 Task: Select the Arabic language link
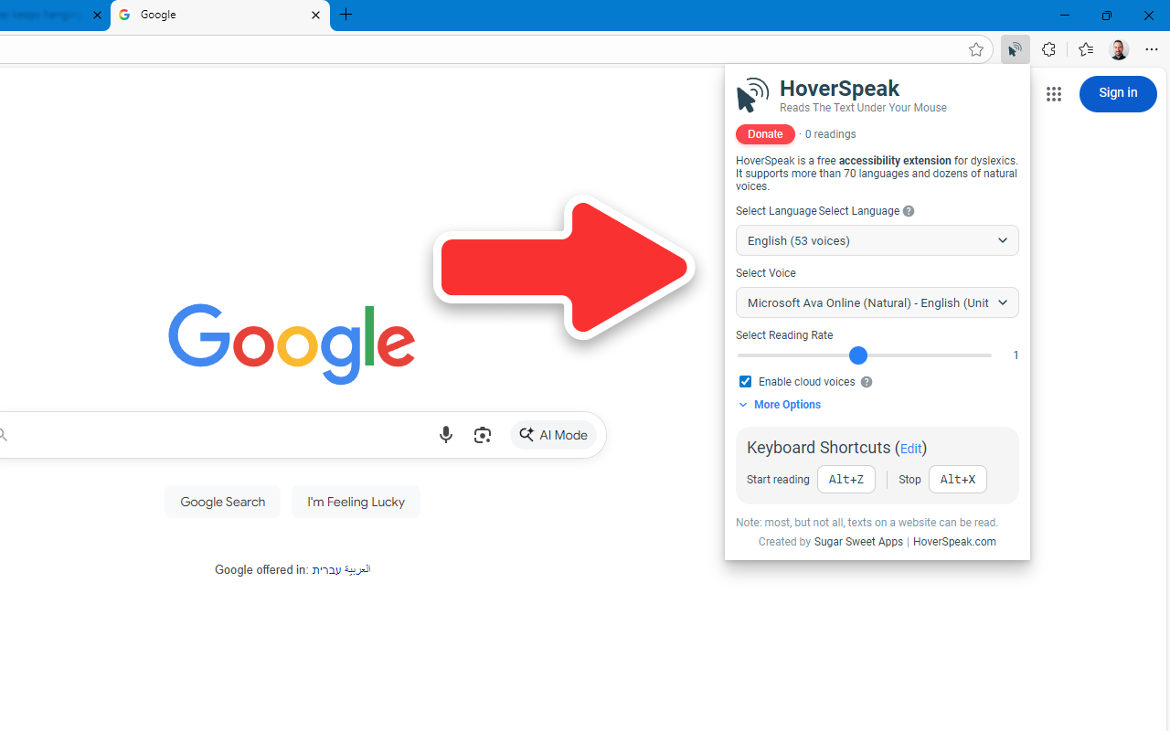click(x=356, y=569)
